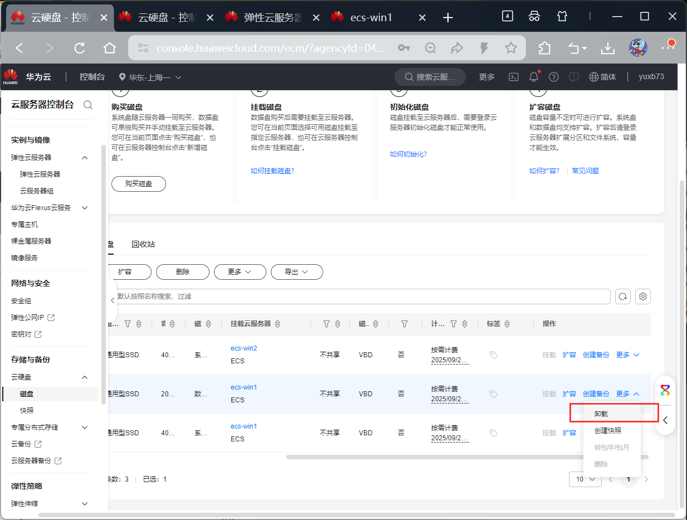Bookmark this page with the star icon

[x=511, y=48]
